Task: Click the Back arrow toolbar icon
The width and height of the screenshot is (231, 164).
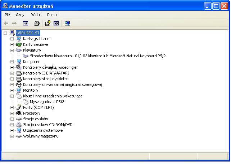Action: click(x=6, y=23)
